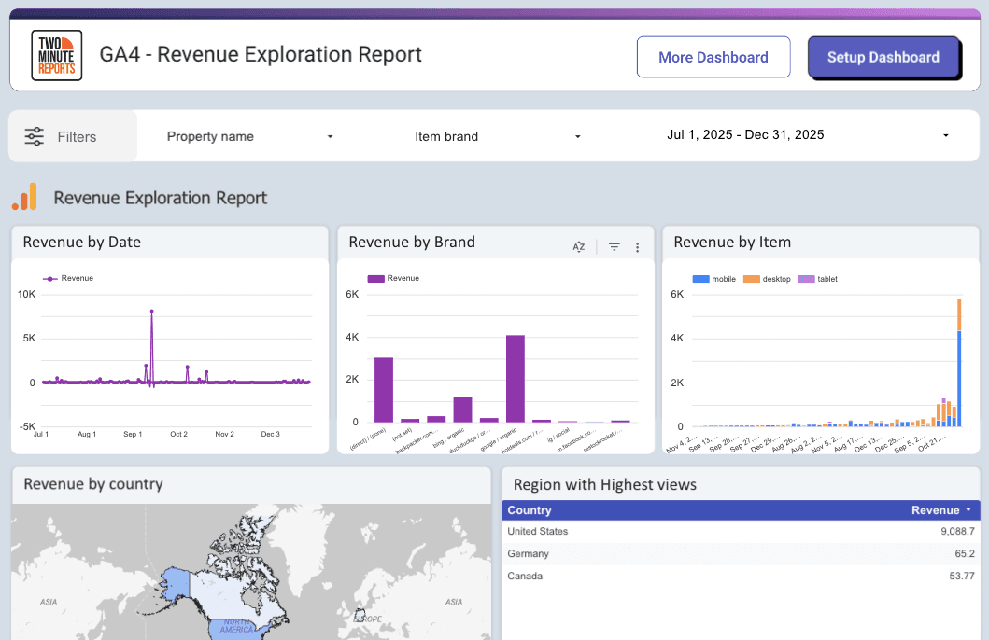
Task: Click the Two Minute Reports logo
Action: point(56,55)
